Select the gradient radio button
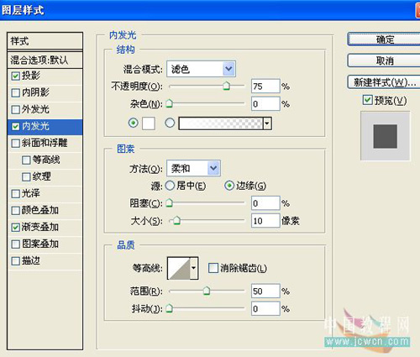 [x=170, y=123]
